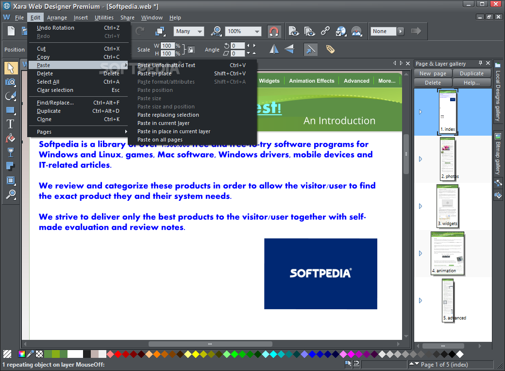The width and height of the screenshot is (505, 371).
Task: Click the color editor rainbow icon
Action: point(21,354)
